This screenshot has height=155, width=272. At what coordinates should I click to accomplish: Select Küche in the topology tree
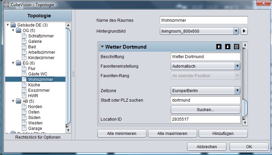point(34,85)
